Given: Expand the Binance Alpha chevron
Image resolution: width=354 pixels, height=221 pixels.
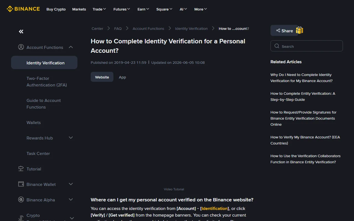Looking at the screenshot, I should click(71, 200).
